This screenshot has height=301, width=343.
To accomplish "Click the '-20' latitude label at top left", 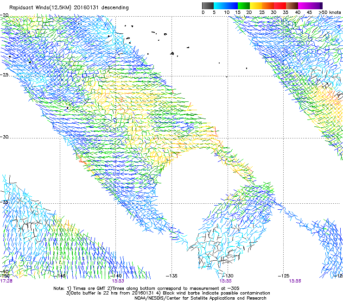I will tap(4, 15).
